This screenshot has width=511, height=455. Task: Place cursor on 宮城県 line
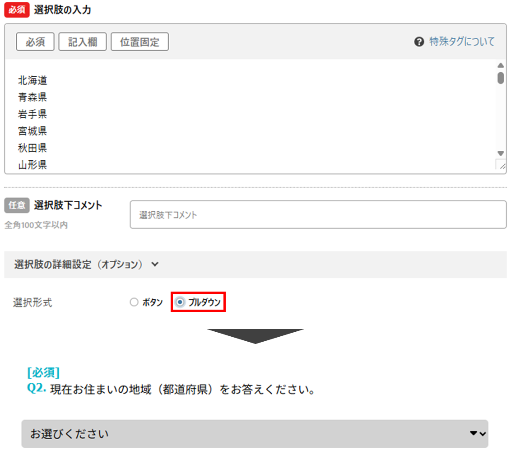[33, 131]
